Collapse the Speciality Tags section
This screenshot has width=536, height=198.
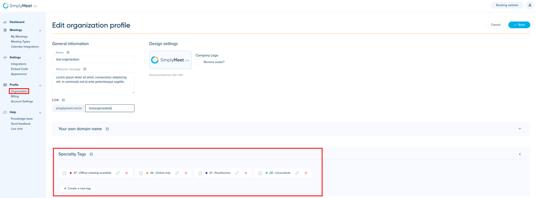click(519, 154)
